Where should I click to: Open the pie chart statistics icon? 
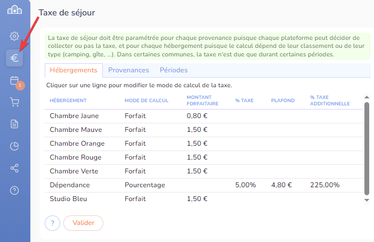point(14,146)
